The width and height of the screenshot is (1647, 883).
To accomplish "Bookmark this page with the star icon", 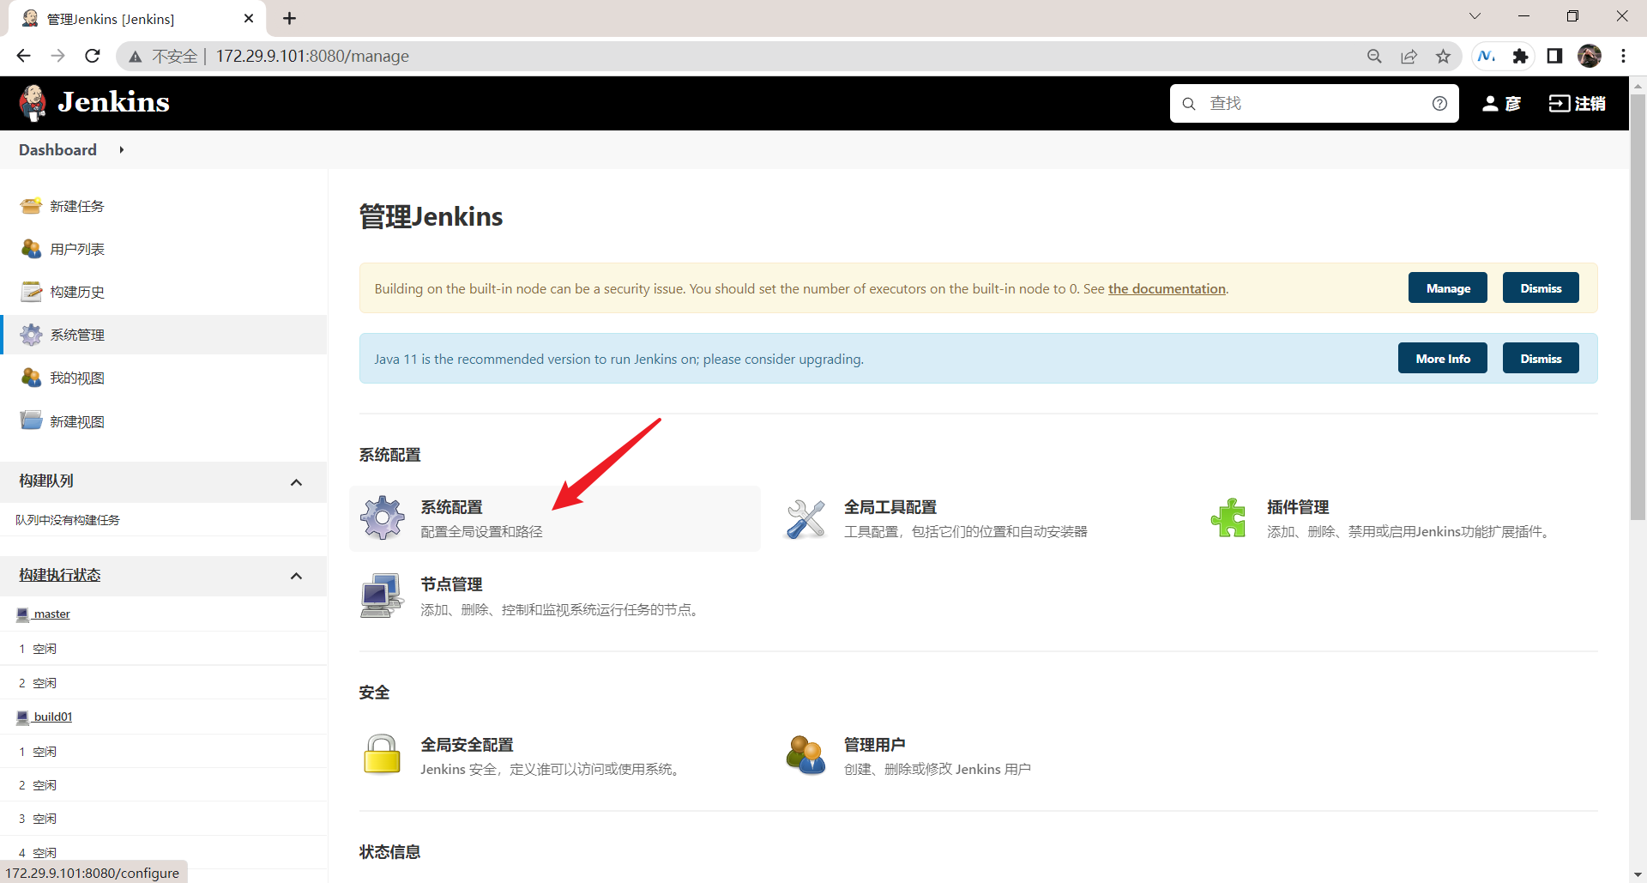I will 1443,56.
